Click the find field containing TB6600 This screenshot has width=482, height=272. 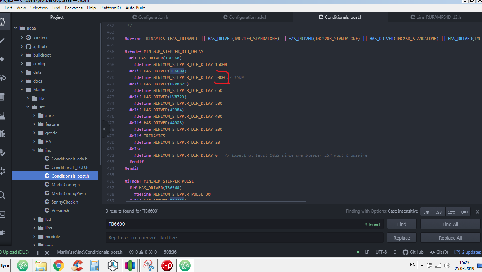(244, 224)
